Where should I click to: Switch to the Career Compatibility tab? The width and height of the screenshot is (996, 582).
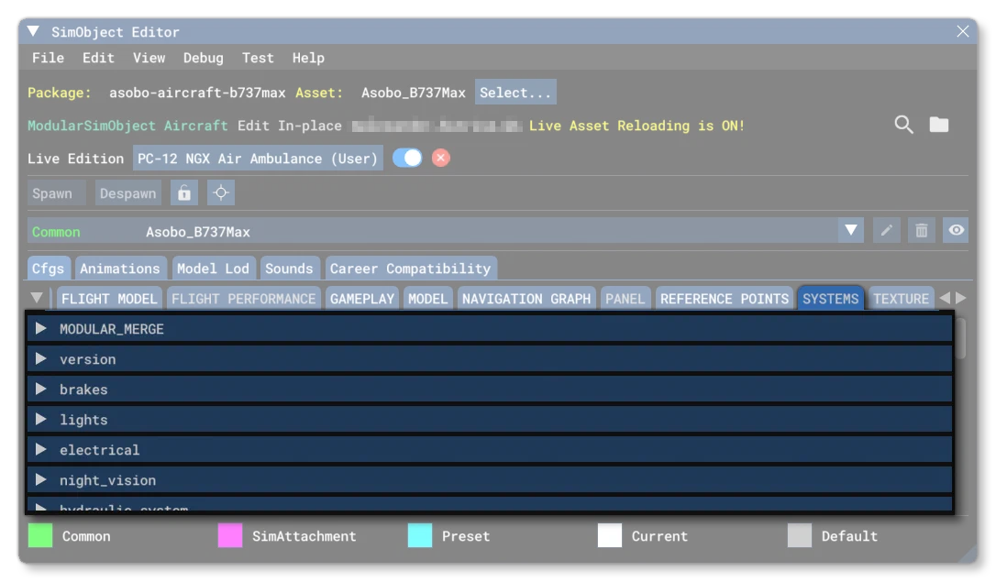[410, 269]
